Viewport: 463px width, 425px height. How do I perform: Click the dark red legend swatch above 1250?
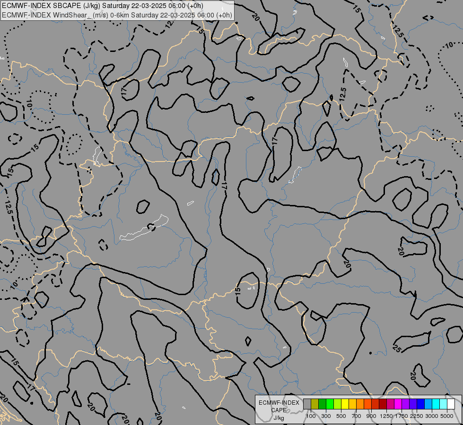point(383,404)
